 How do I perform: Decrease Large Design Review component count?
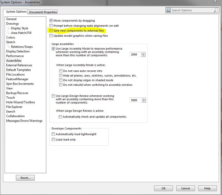pos(144,101)
